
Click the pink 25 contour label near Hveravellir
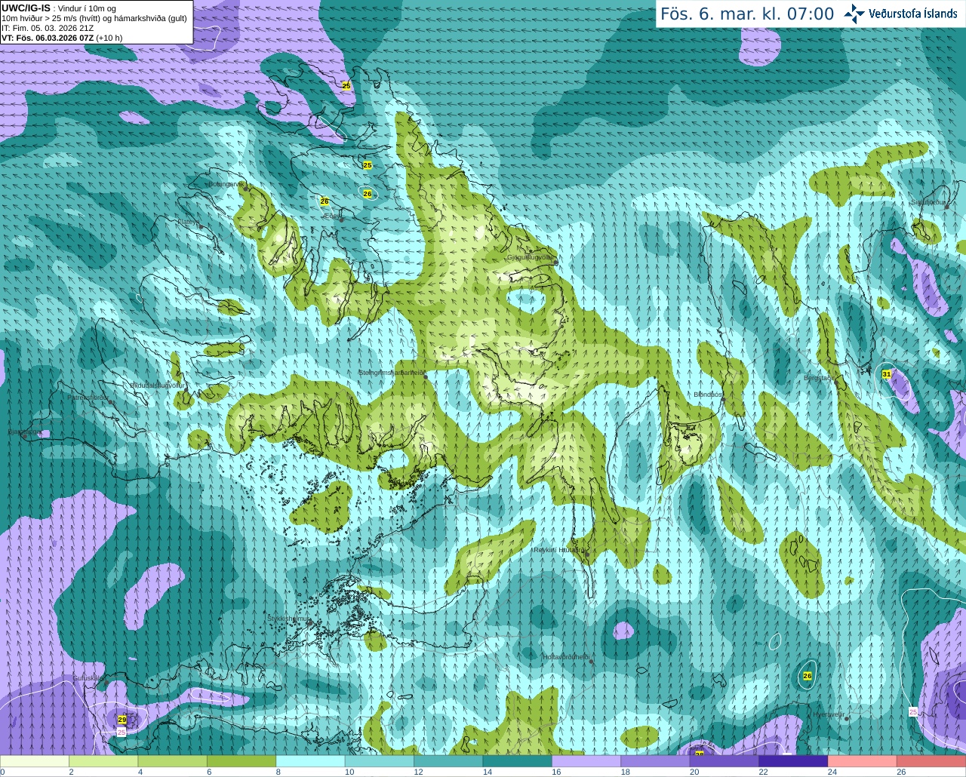(x=913, y=712)
